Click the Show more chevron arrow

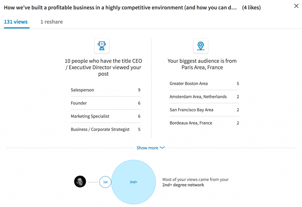(x=162, y=148)
